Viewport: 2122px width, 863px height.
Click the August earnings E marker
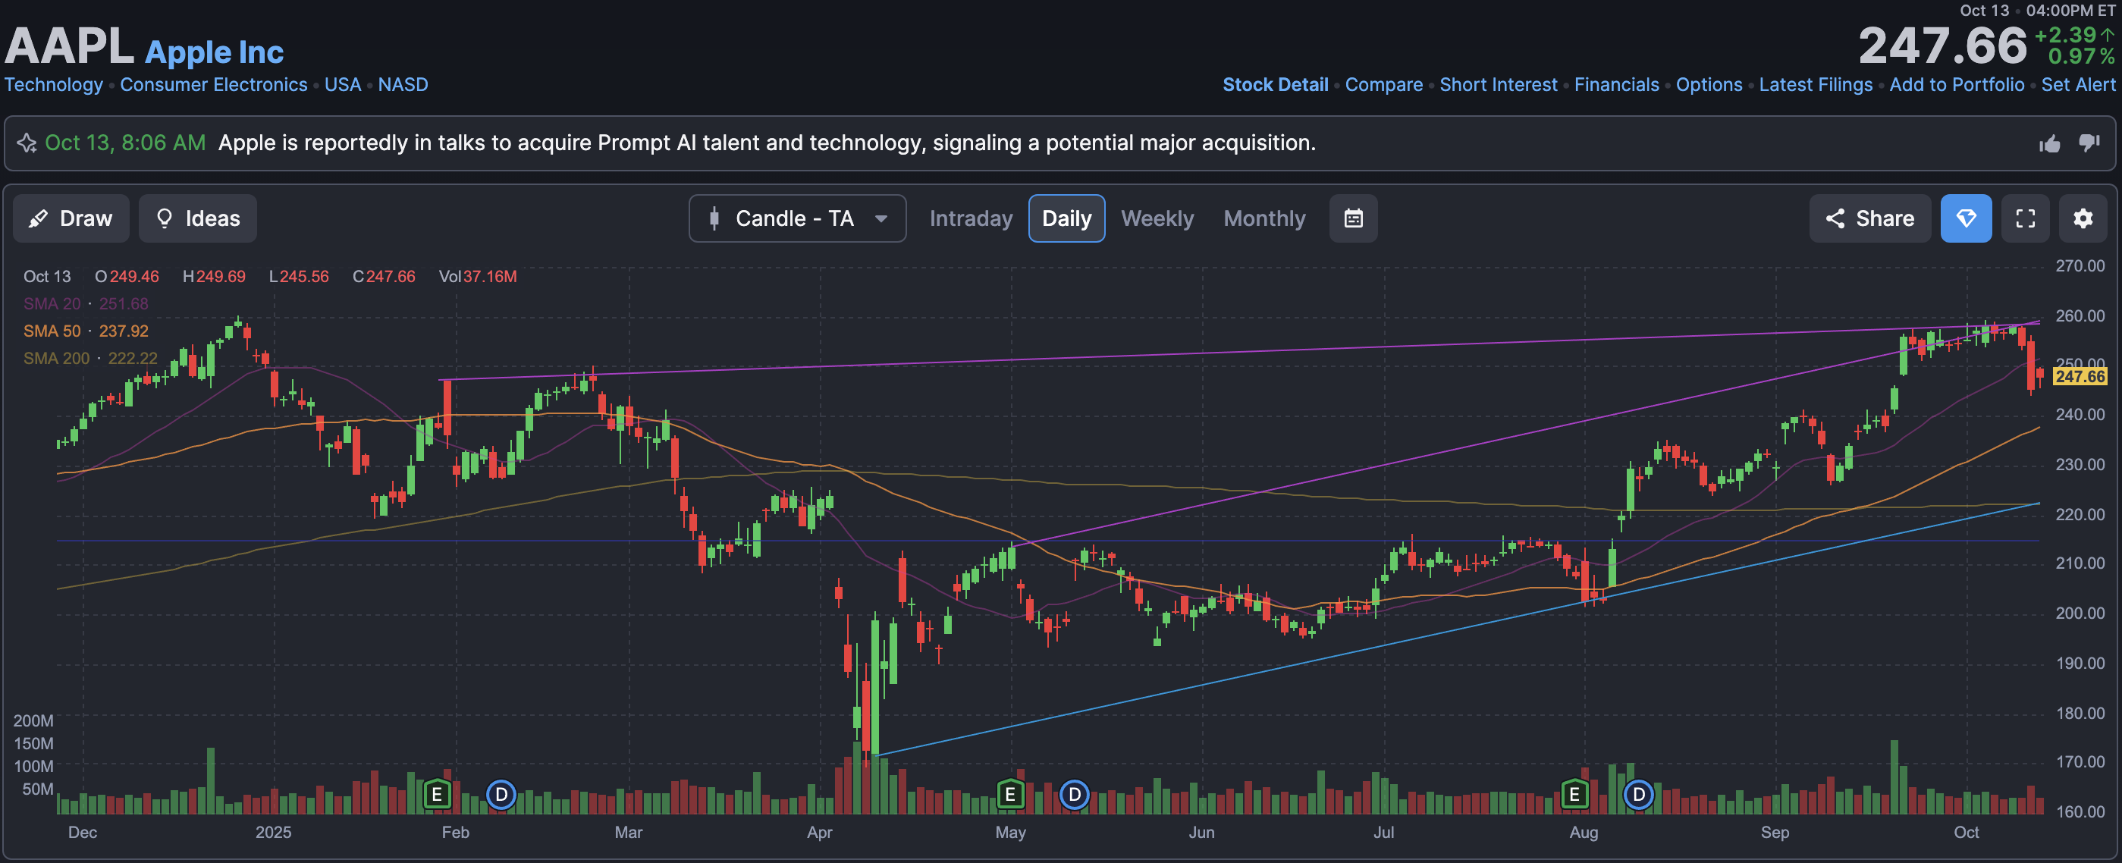(x=1574, y=795)
